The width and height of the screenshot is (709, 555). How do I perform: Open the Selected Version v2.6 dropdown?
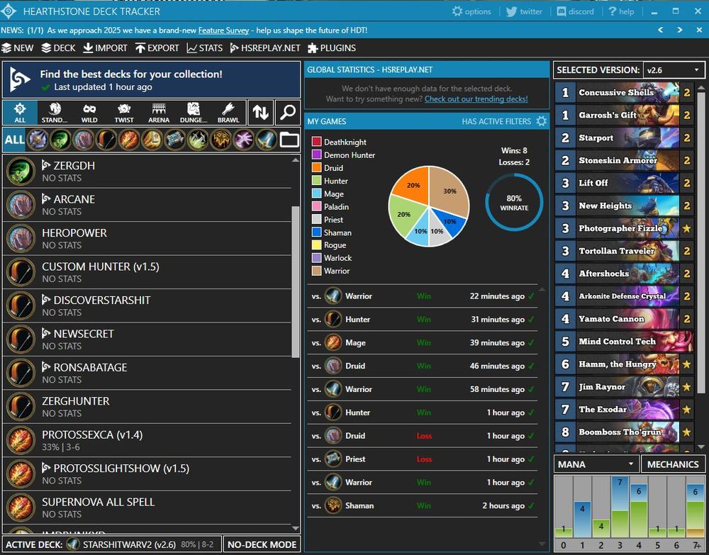(674, 70)
